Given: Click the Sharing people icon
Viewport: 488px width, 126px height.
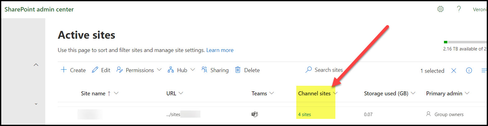Looking at the screenshot, I should click(204, 70).
